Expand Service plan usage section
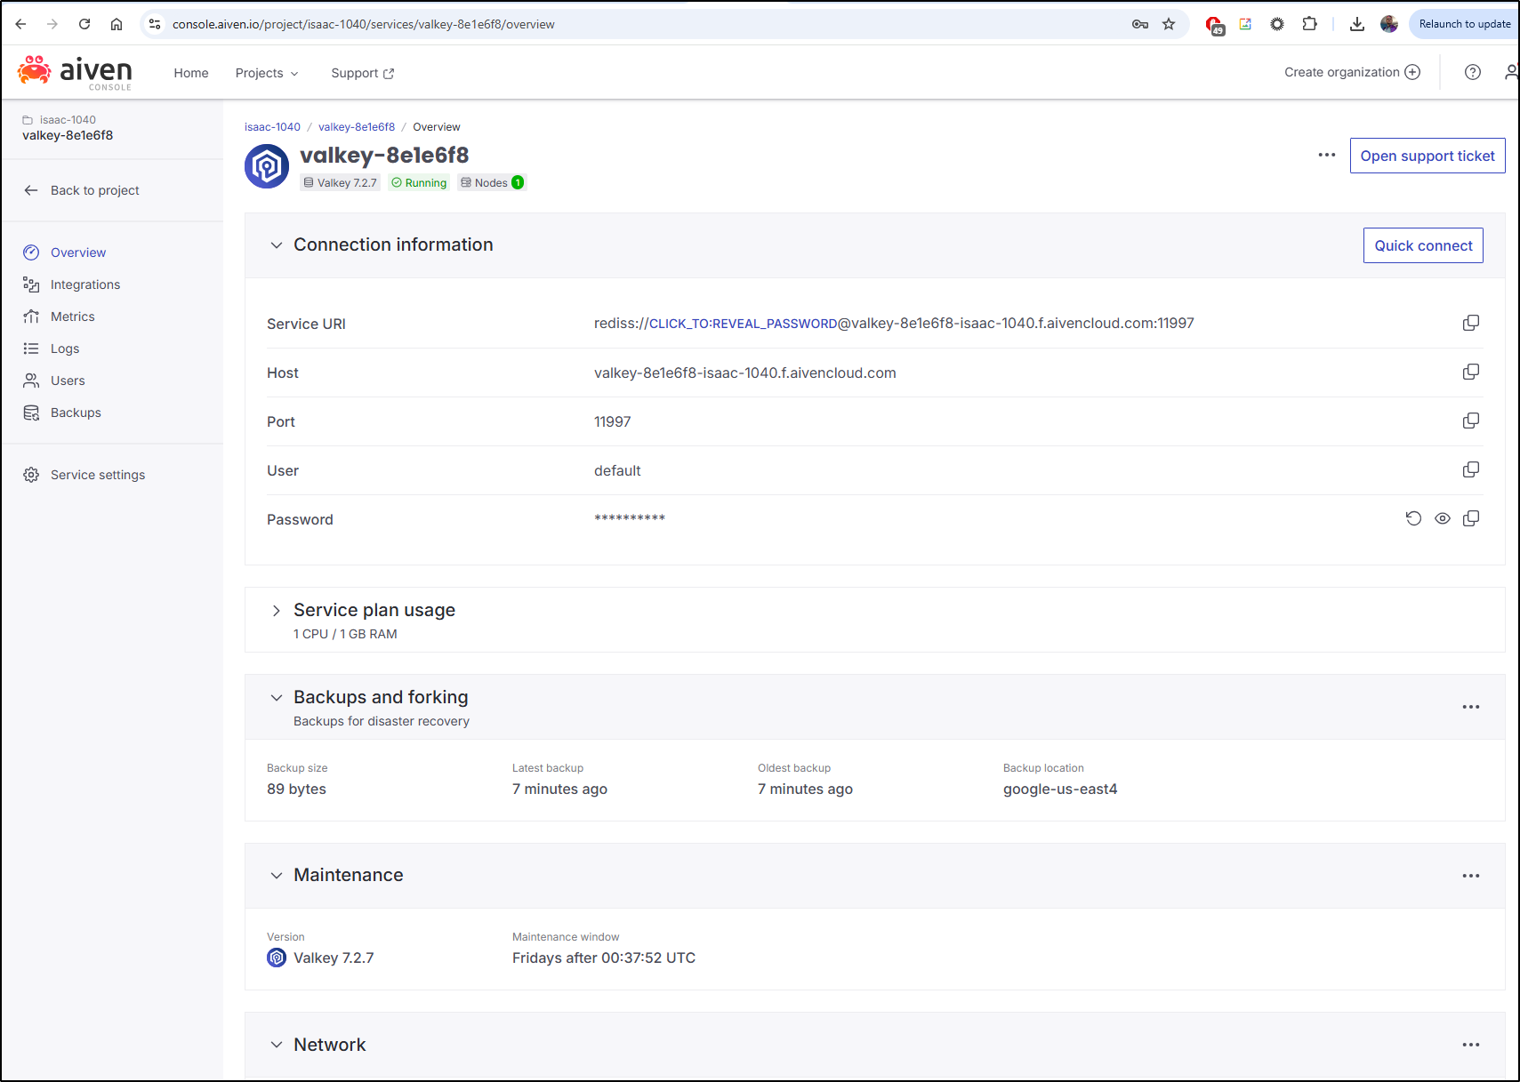The width and height of the screenshot is (1520, 1082). click(x=277, y=610)
